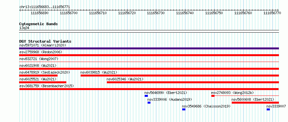Click ruler position 111656770

click(272, 13)
